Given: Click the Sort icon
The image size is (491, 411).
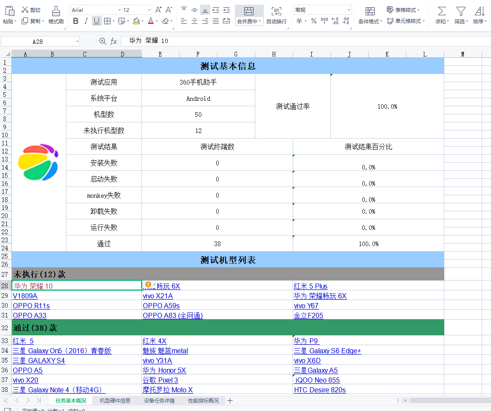Looking at the screenshot, I should point(480,11).
